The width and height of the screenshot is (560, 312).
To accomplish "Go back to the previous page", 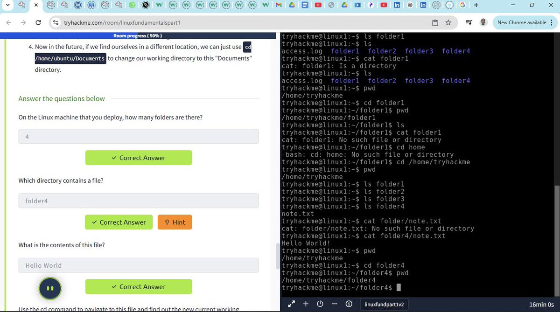I will coord(9,22).
